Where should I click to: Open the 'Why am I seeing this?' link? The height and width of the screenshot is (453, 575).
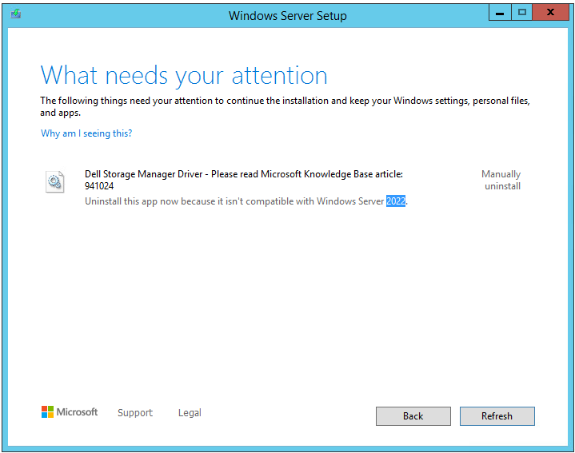[86, 133]
